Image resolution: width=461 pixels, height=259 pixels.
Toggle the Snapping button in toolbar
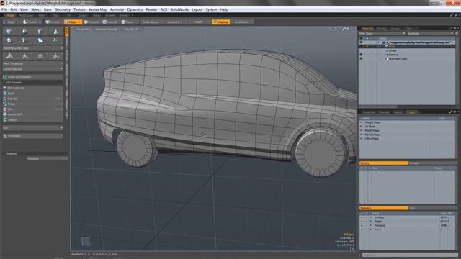tap(221, 22)
